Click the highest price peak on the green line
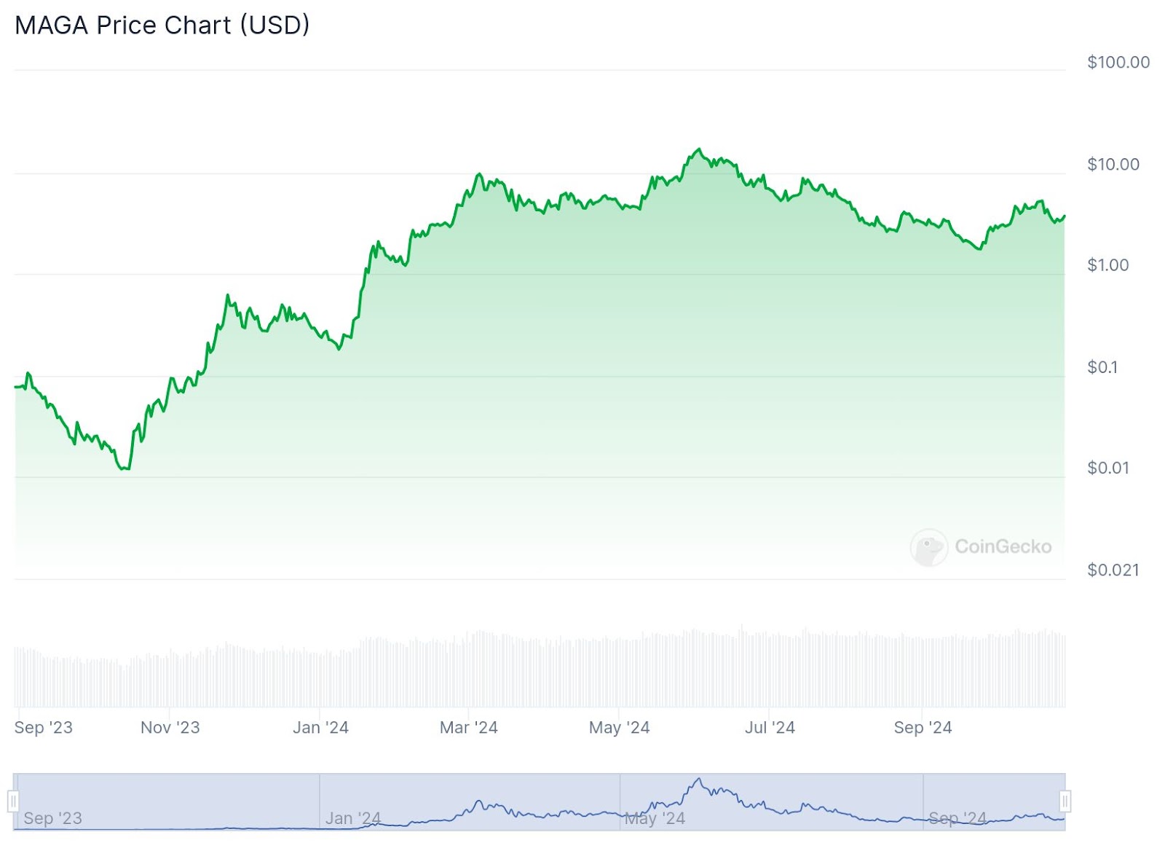 699,149
